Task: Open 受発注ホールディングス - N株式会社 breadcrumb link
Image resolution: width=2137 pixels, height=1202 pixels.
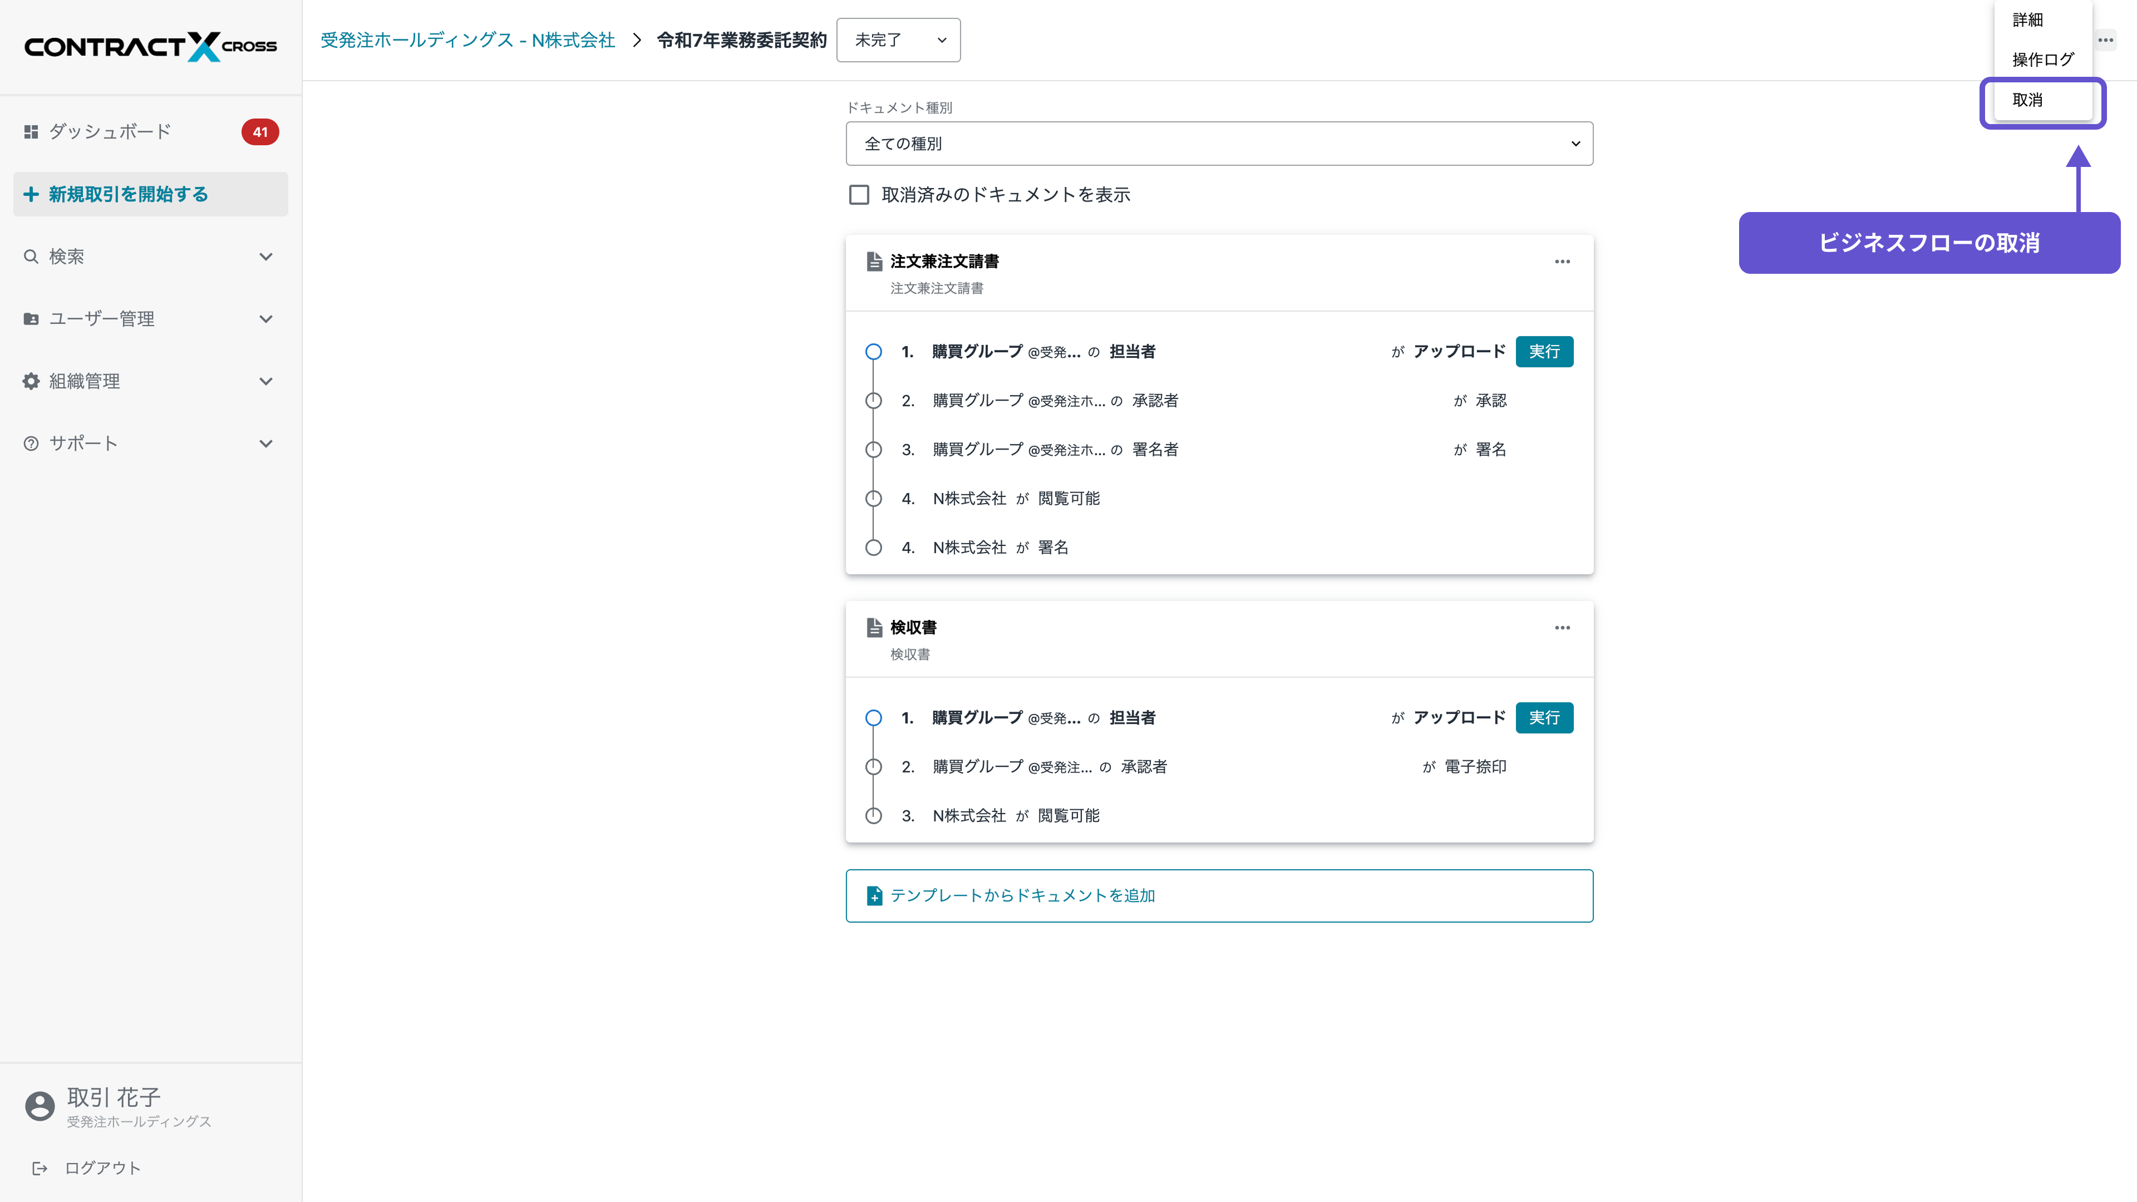Action: (467, 40)
